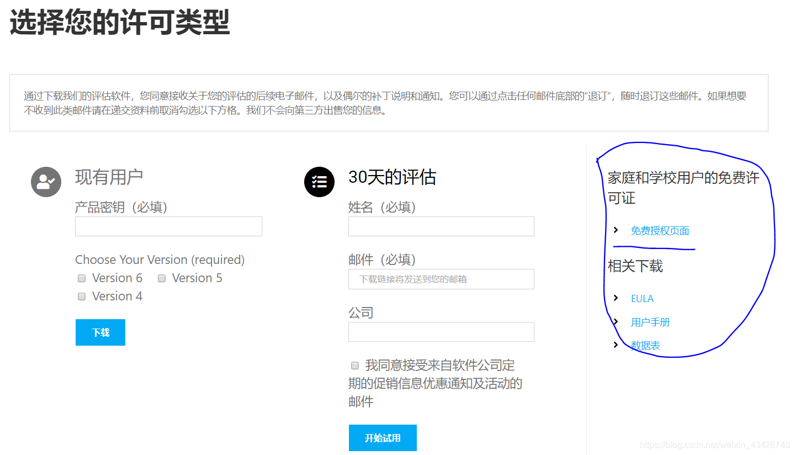The height and width of the screenshot is (455, 795).
Task: Check the Version 4 checkbox
Action: 82,297
